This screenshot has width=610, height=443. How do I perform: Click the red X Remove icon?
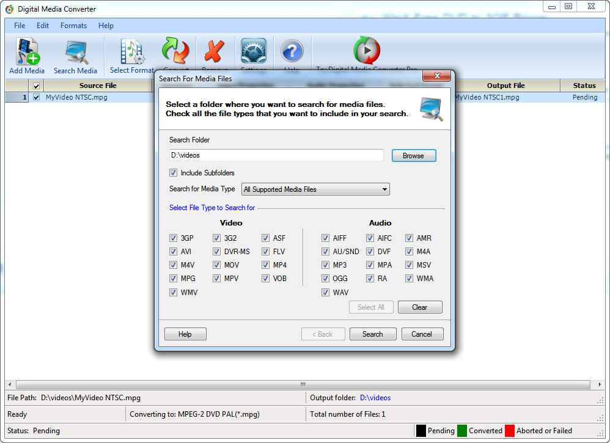[215, 51]
